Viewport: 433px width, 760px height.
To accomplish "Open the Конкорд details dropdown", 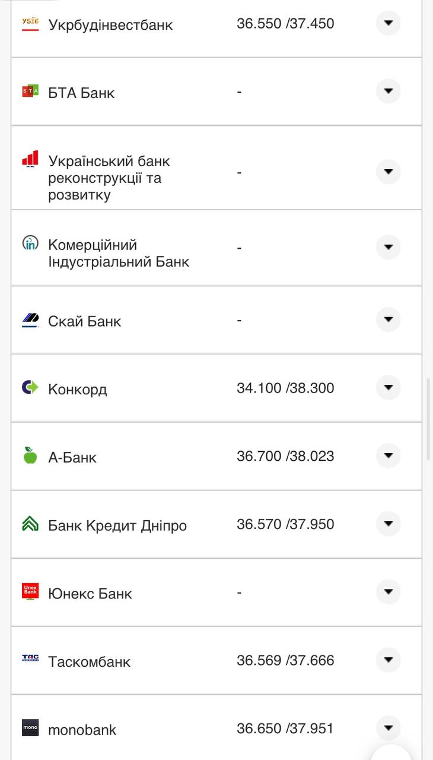I will [x=388, y=388].
